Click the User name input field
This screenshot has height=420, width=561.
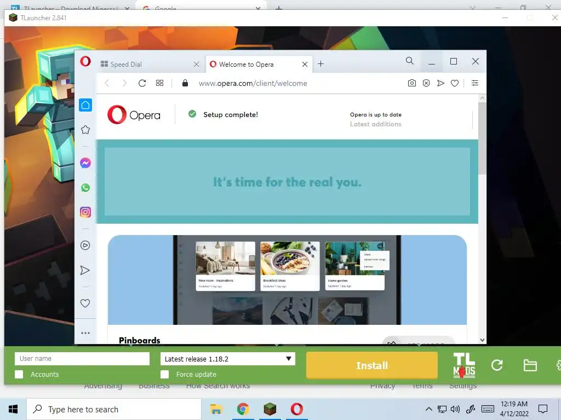(x=82, y=359)
